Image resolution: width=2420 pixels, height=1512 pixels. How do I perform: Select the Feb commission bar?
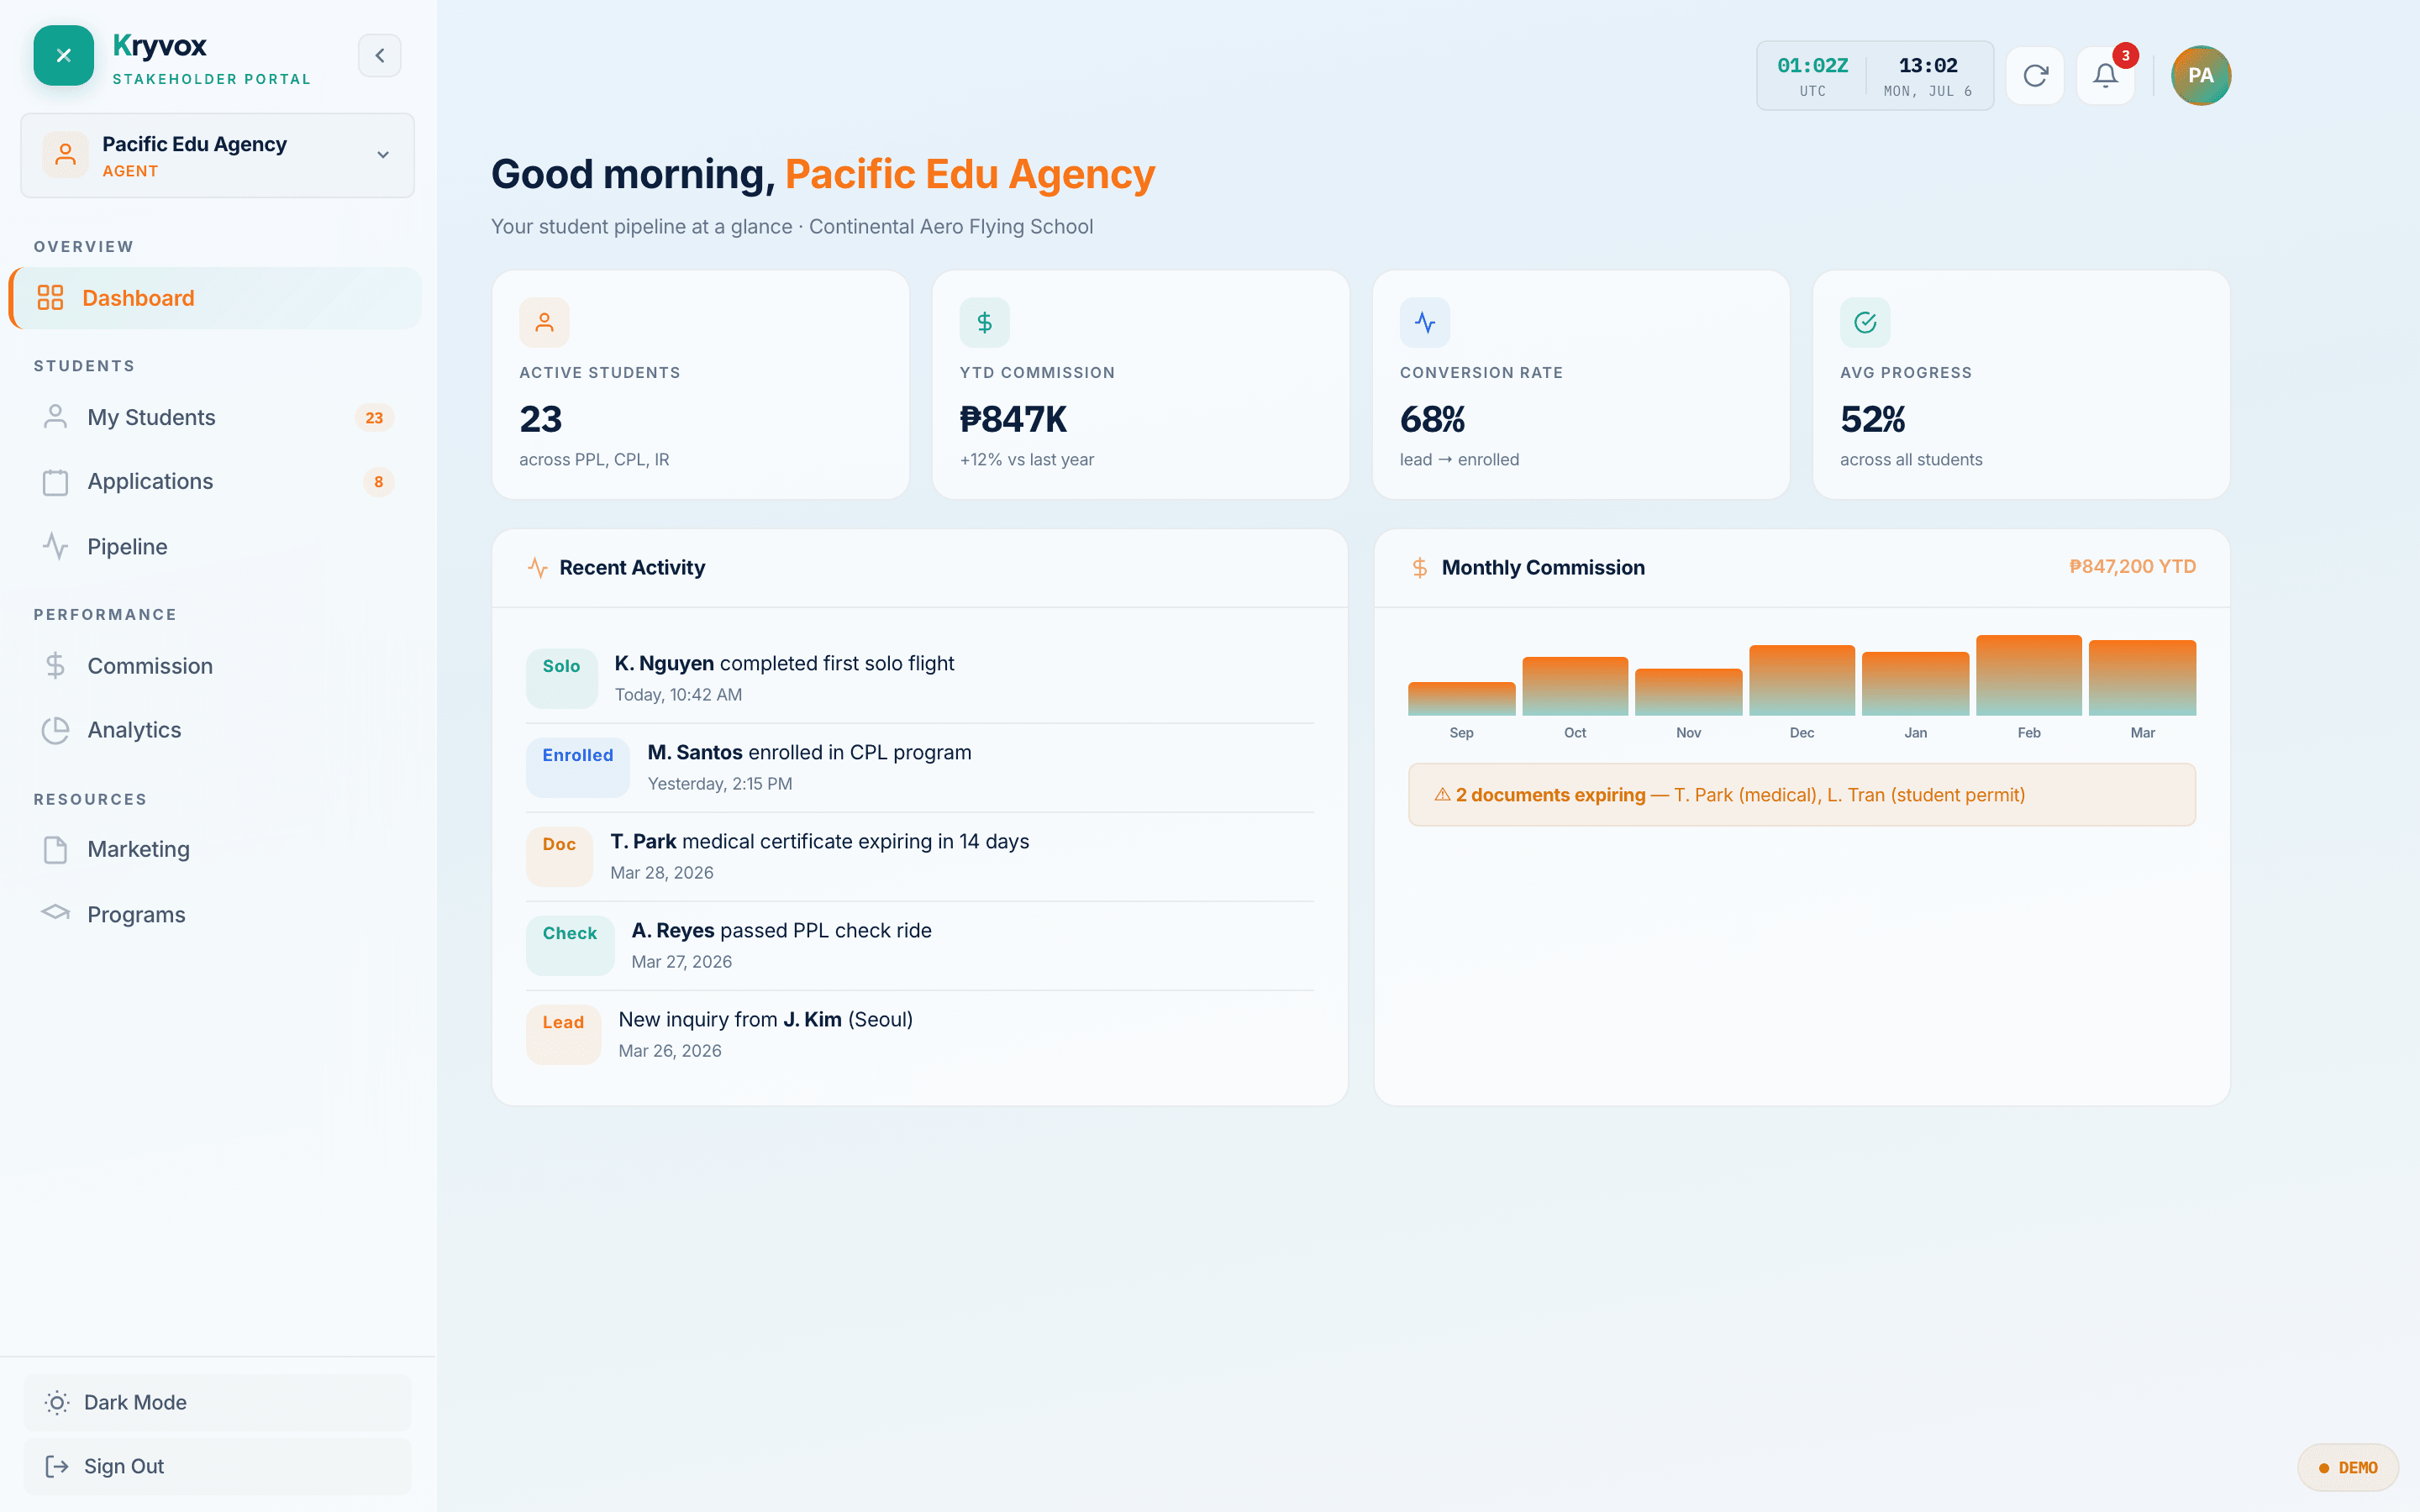pos(2029,675)
